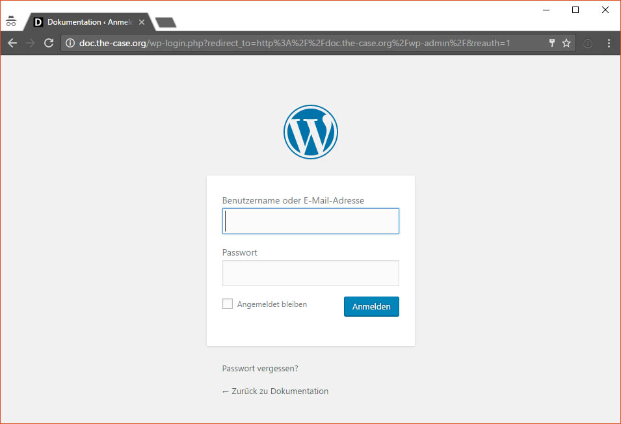Click the incognito mode icon
The height and width of the screenshot is (424, 621).
[x=11, y=21]
